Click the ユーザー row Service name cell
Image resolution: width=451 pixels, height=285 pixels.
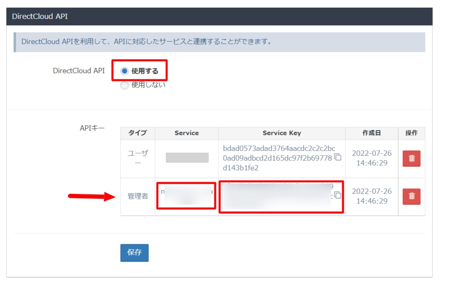tap(187, 158)
